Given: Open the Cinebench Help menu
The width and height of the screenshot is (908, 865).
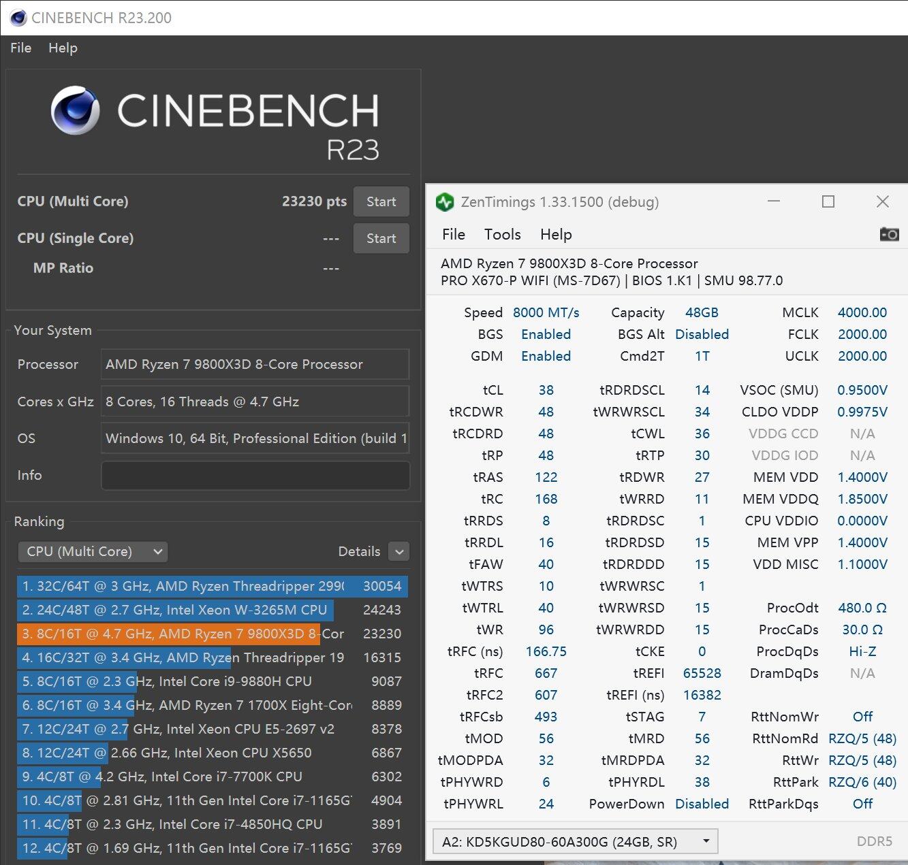Looking at the screenshot, I should point(63,48).
